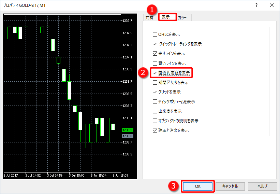Image resolution: width=280 pixels, height=194 pixels.
Task: Enable the OHLCを表示 checkbox
Action: coord(155,34)
